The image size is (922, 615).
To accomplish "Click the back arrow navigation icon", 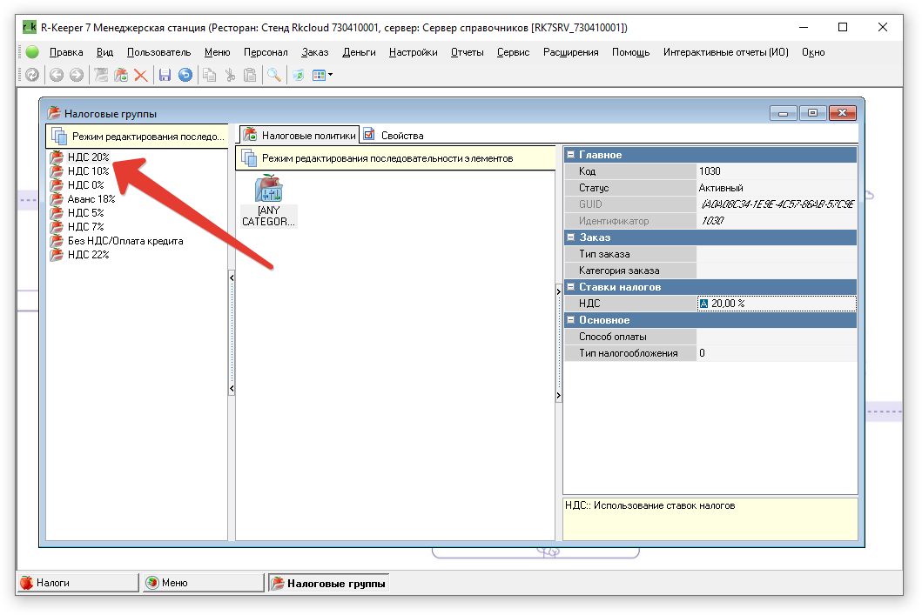I will (57, 76).
